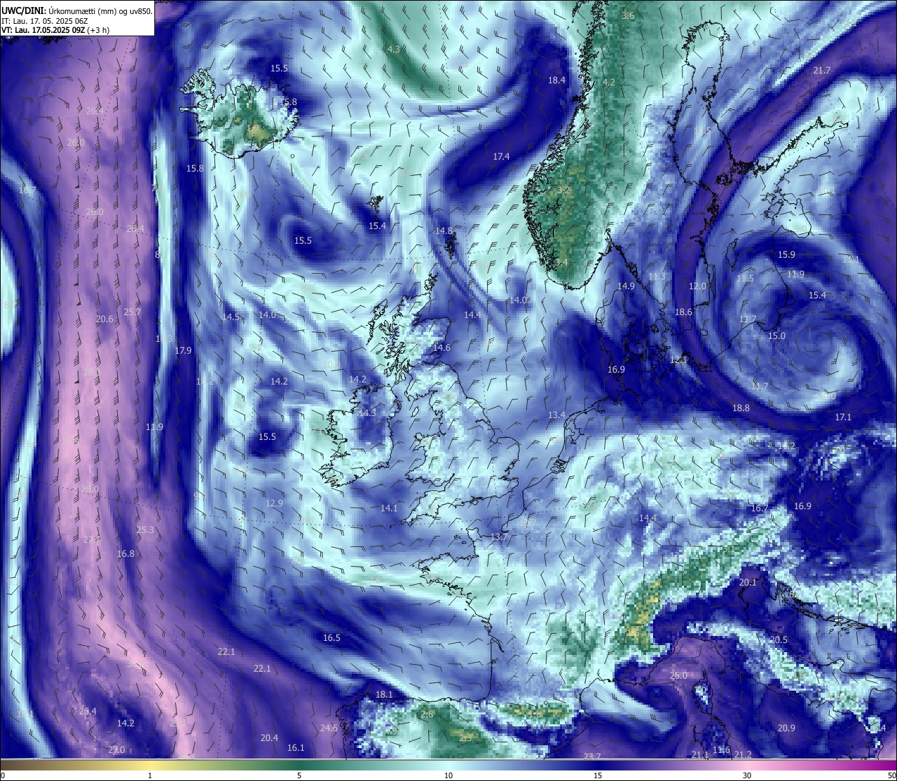Screen dimensions: 897x781
Task: Click the 12.9 value label
Action: pyautogui.click(x=274, y=504)
